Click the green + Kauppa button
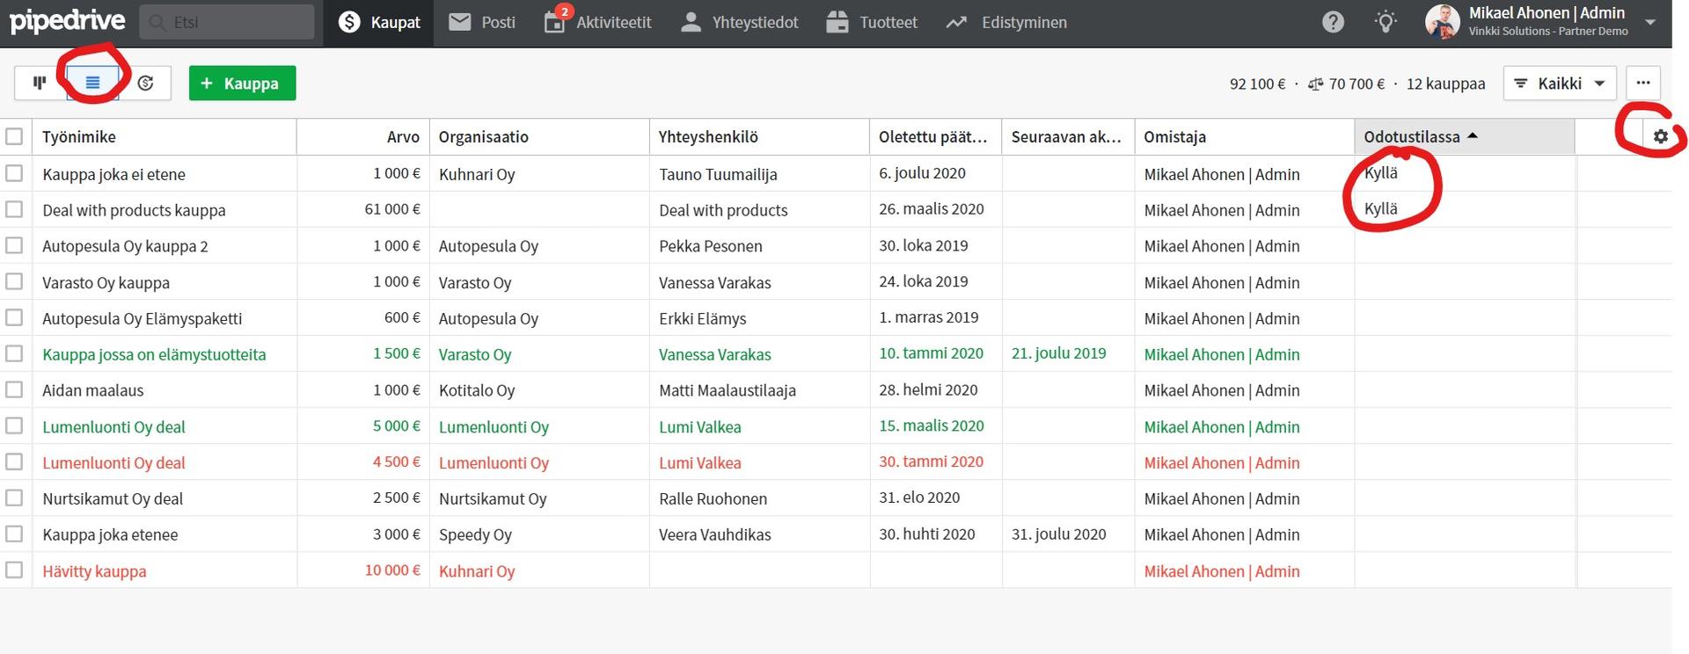 click(242, 84)
